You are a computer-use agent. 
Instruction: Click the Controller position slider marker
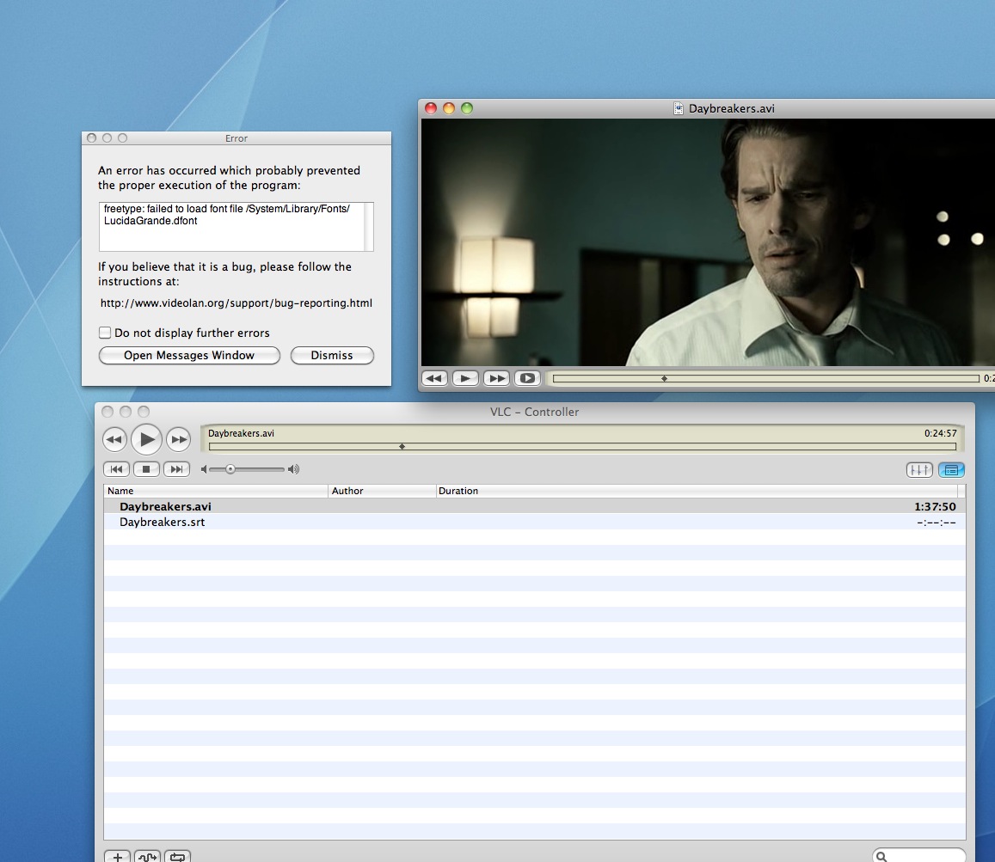[402, 447]
